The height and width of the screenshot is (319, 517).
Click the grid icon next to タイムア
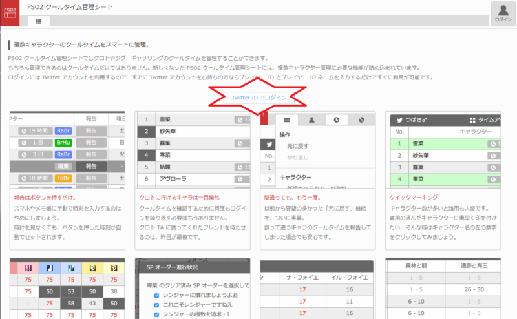click(472, 119)
